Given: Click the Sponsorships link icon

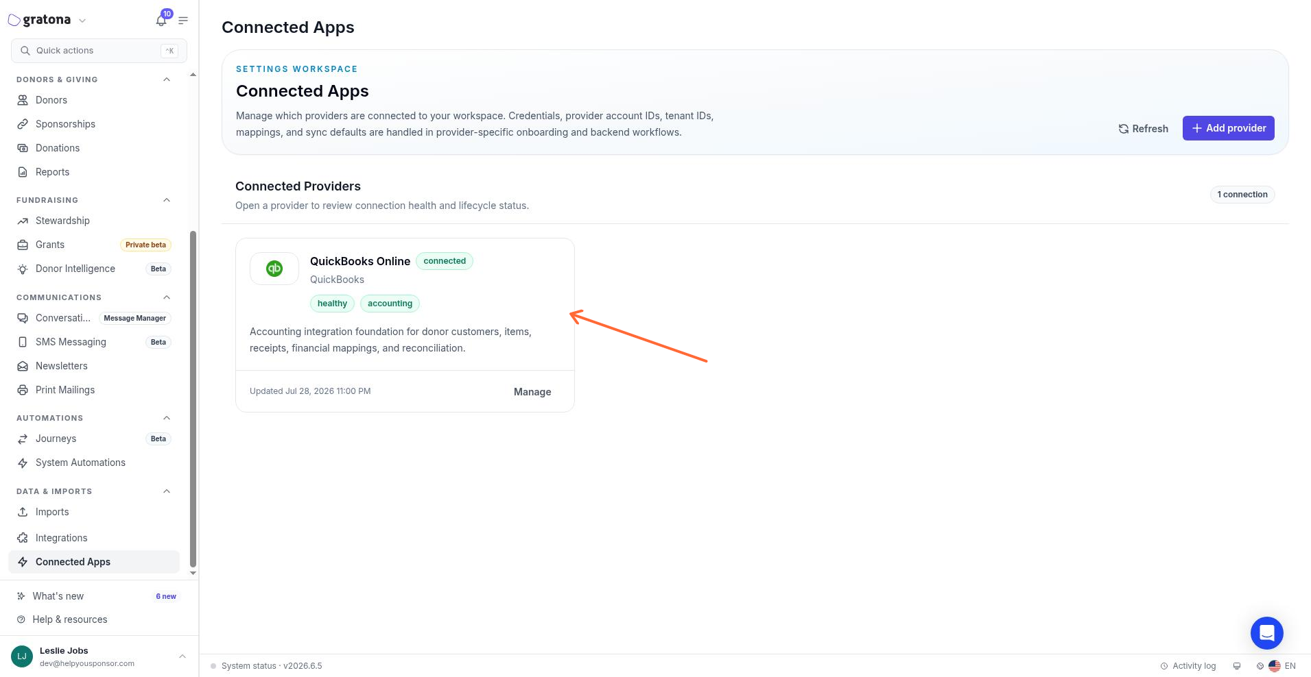Looking at the screenshot, I should coord(23,124).
